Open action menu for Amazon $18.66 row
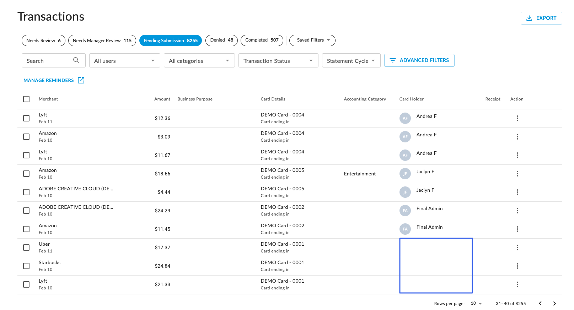The width and height of the screenshot is (574, 310). [x=517, y=174]
